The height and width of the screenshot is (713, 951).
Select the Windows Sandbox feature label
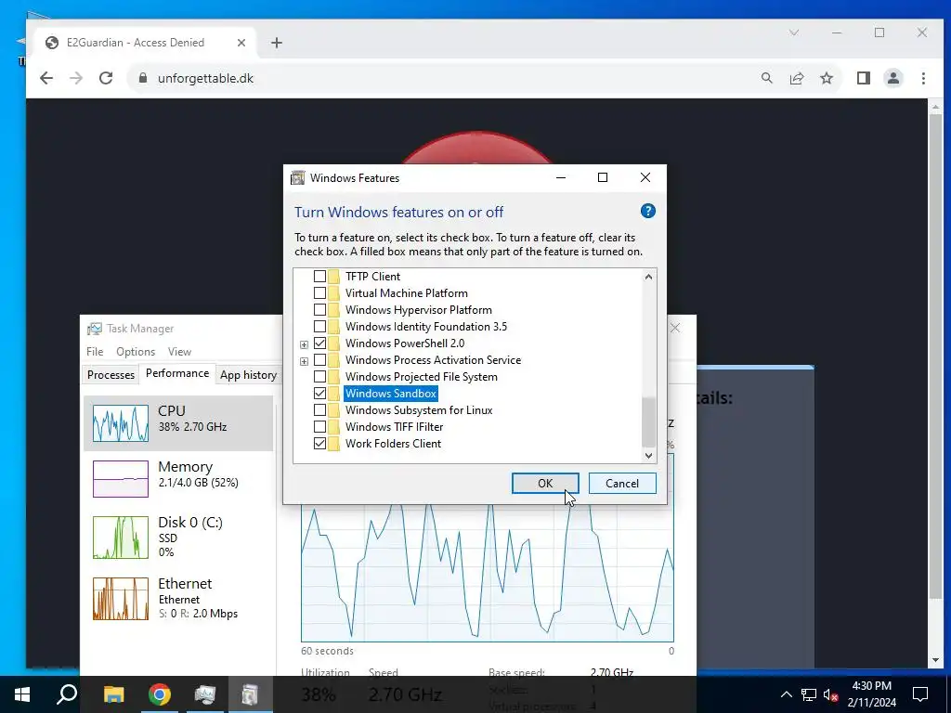(x=391, y=394)
